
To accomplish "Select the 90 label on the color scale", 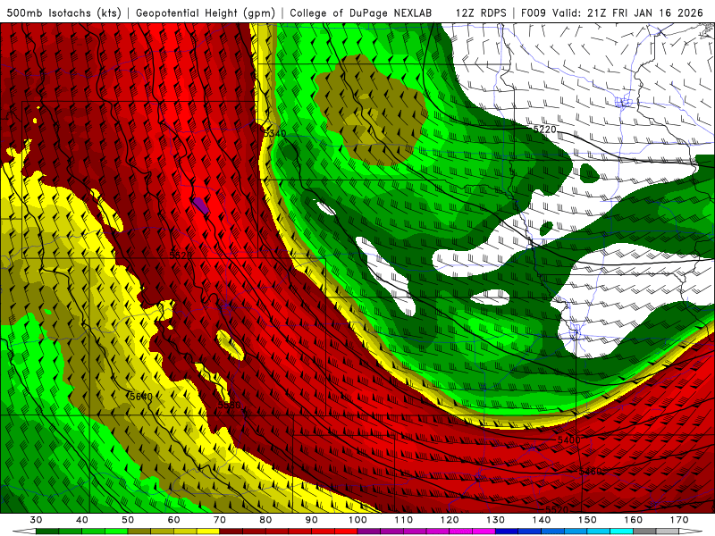I will click(312, 520).
